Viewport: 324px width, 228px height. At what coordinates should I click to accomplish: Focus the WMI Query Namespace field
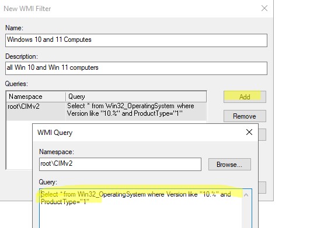tap(120, 165)
